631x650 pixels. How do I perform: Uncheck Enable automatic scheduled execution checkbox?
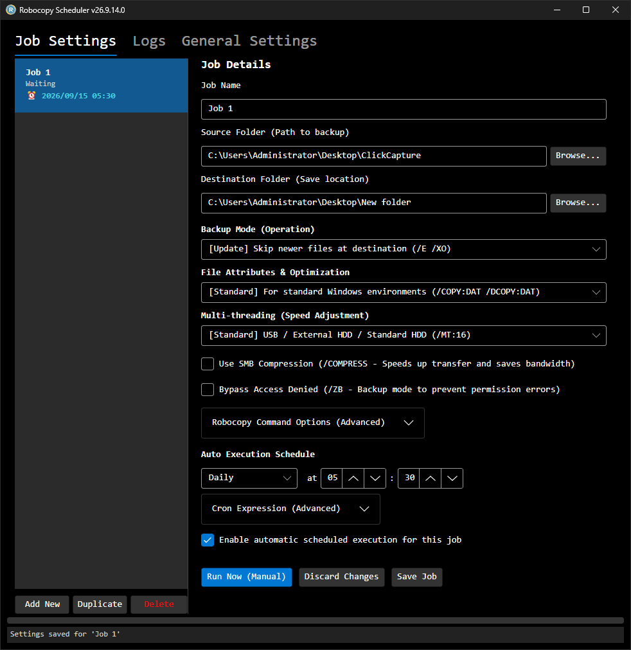pyautogui.click(x=208, y=540)
